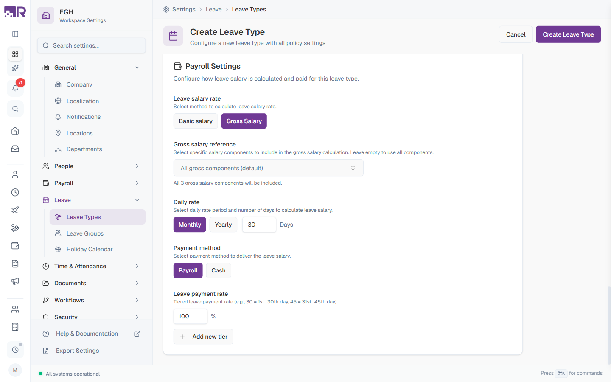Select Payroll payment method
The height and width of the screenshot is (382, 611).
click(x=188, y=270)
